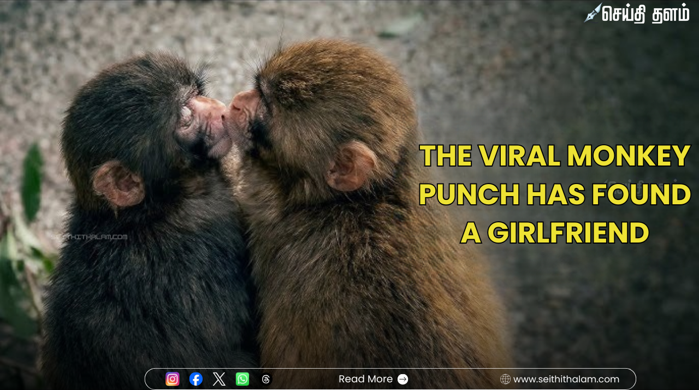Click the Facebook icon
The height and width of the screenshot is (390, 699).
pos(196,379)
